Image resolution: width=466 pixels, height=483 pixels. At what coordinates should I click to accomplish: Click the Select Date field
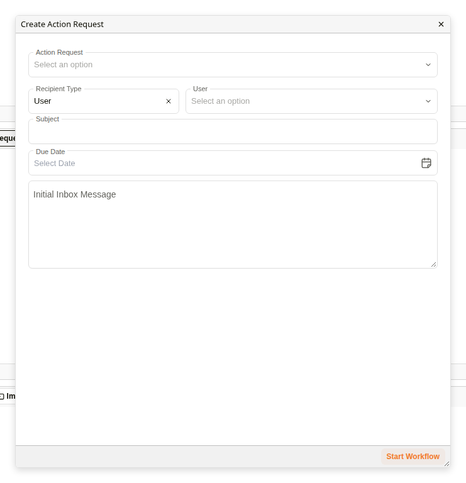pyautogui.click(x=233, y=163)
